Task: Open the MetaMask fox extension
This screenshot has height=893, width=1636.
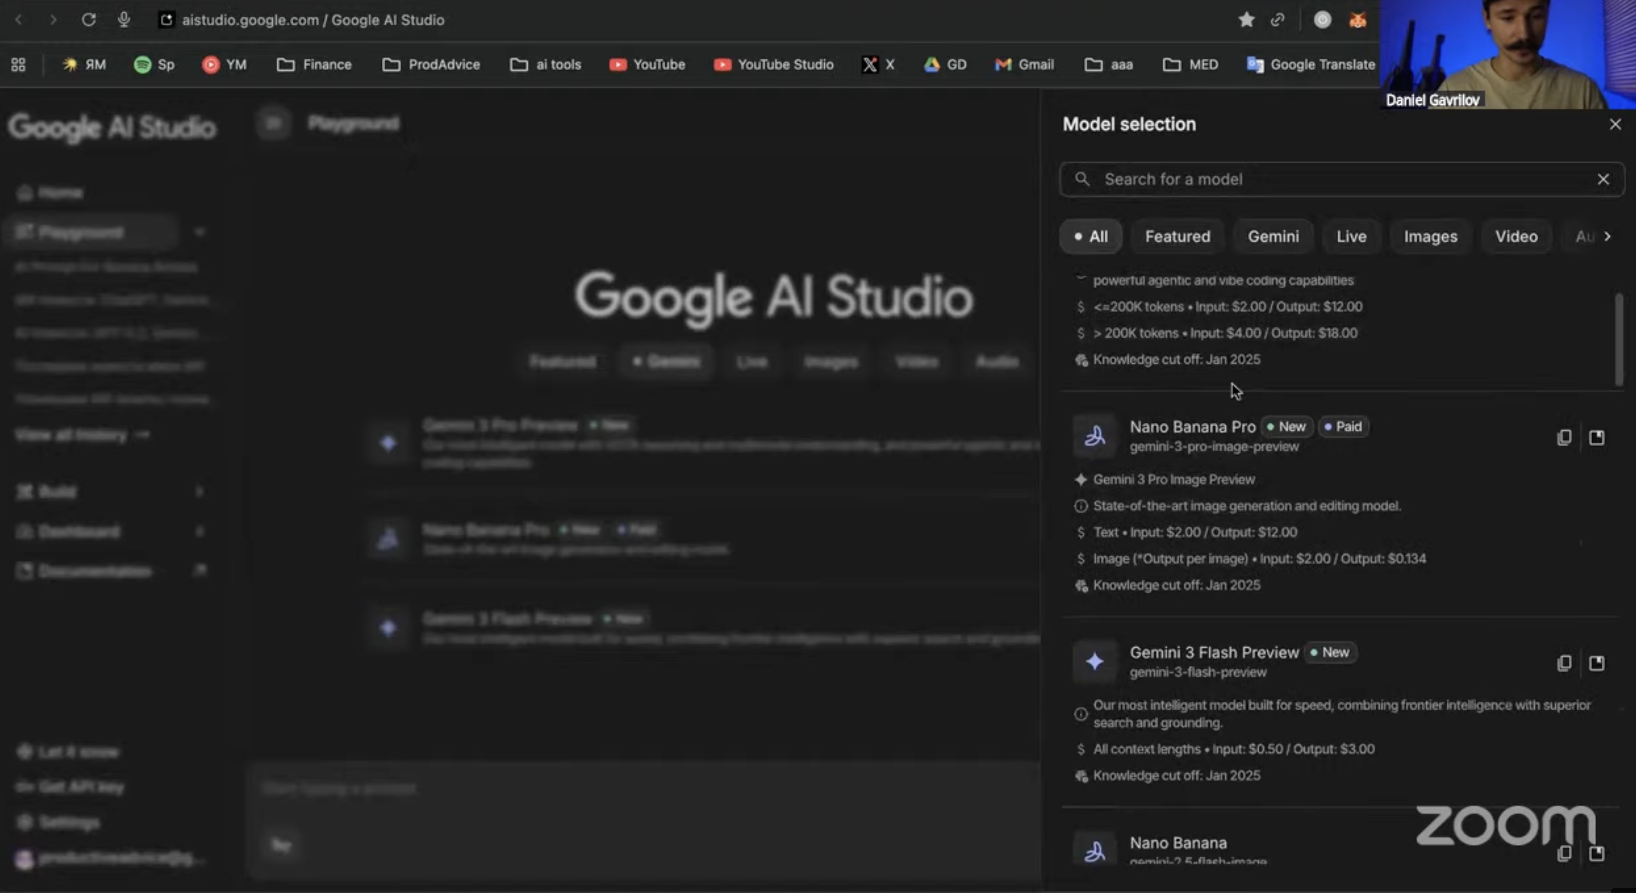Action: pyautogui.click(x=1357, y=19)
